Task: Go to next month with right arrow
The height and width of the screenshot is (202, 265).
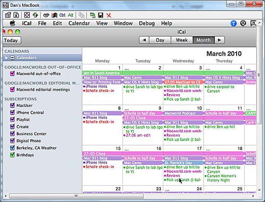Action: pos(219,40)
